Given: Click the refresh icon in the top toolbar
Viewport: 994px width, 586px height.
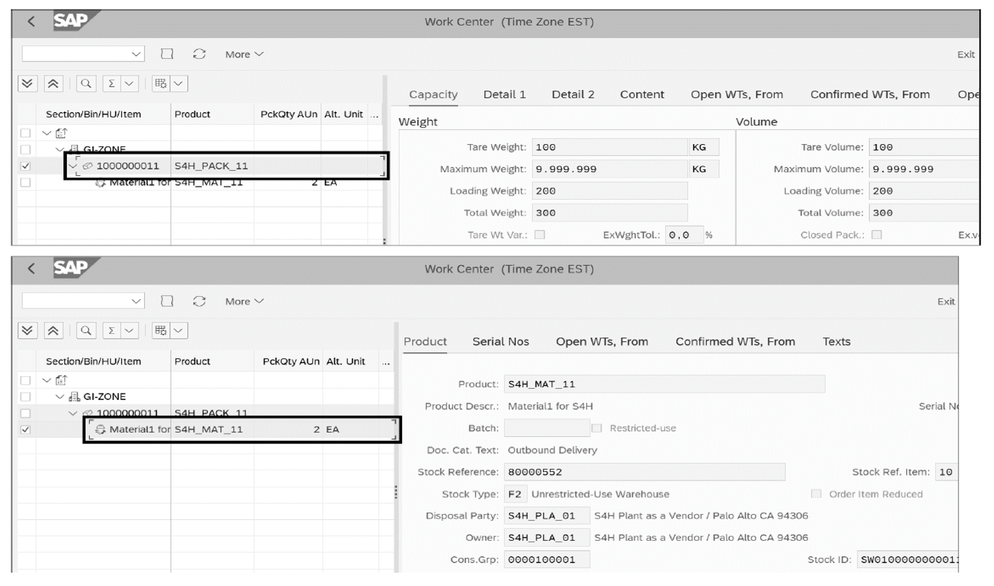Looking at the screenshot, I should tap(199, 54).
